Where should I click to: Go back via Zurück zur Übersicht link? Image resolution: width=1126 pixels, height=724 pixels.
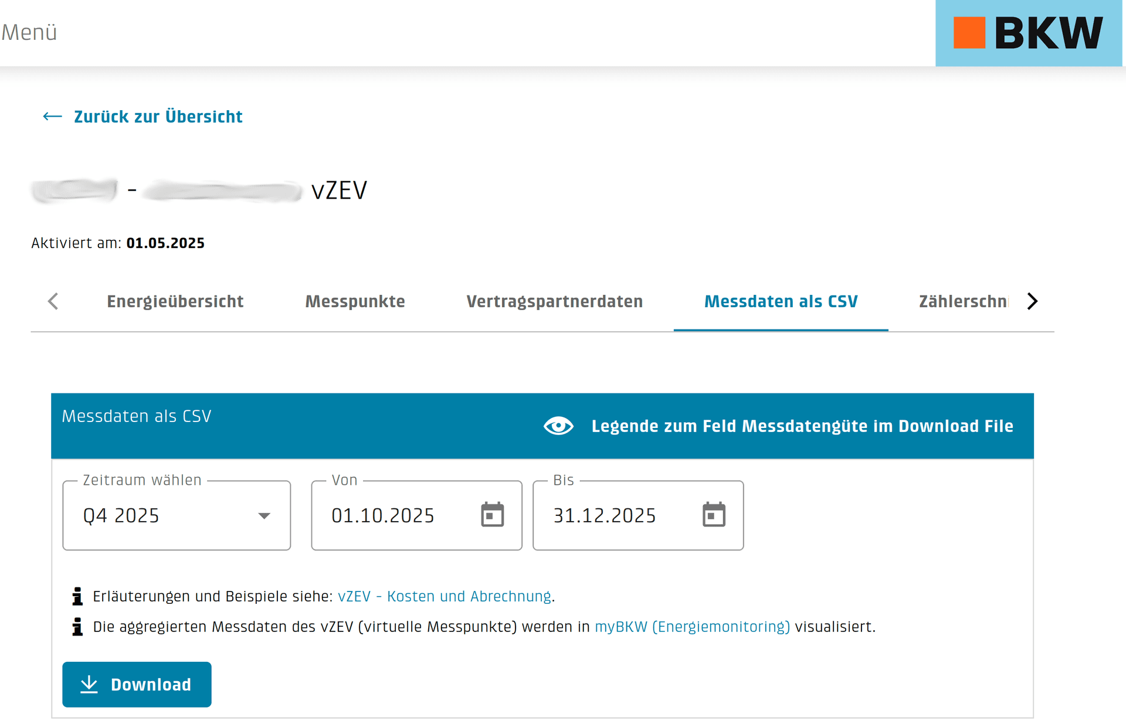(x=158, y=117)
